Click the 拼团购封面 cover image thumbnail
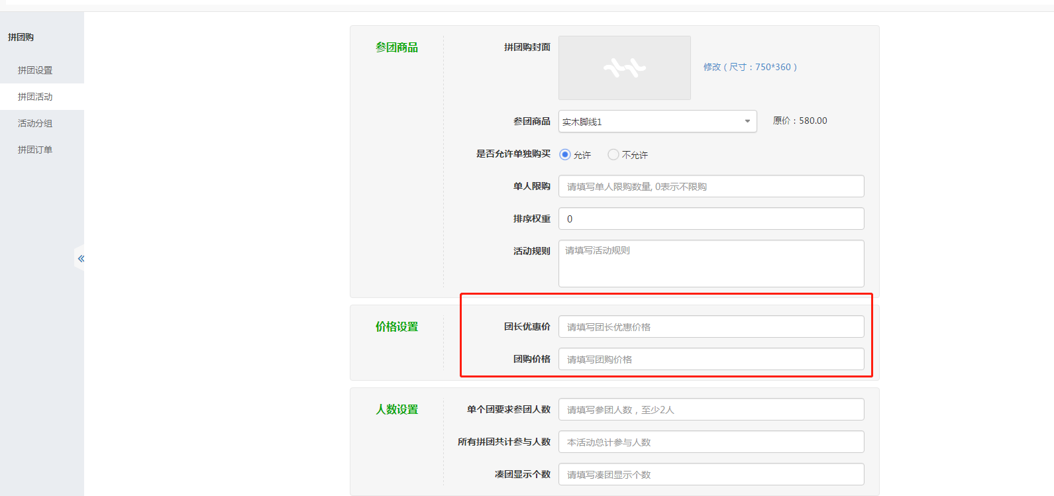The height and width of the screenshot is (496, 1054). coord(624,68)
